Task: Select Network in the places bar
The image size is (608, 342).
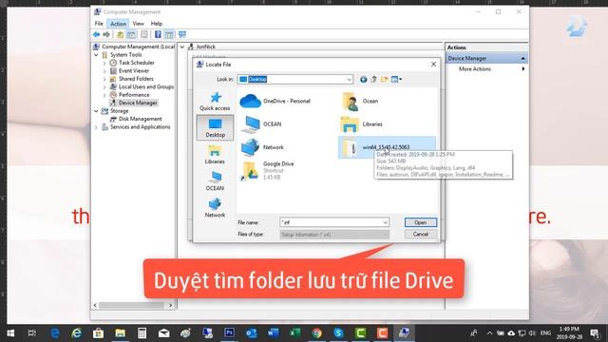Action: pyautogui.click(x=215, y=208)
